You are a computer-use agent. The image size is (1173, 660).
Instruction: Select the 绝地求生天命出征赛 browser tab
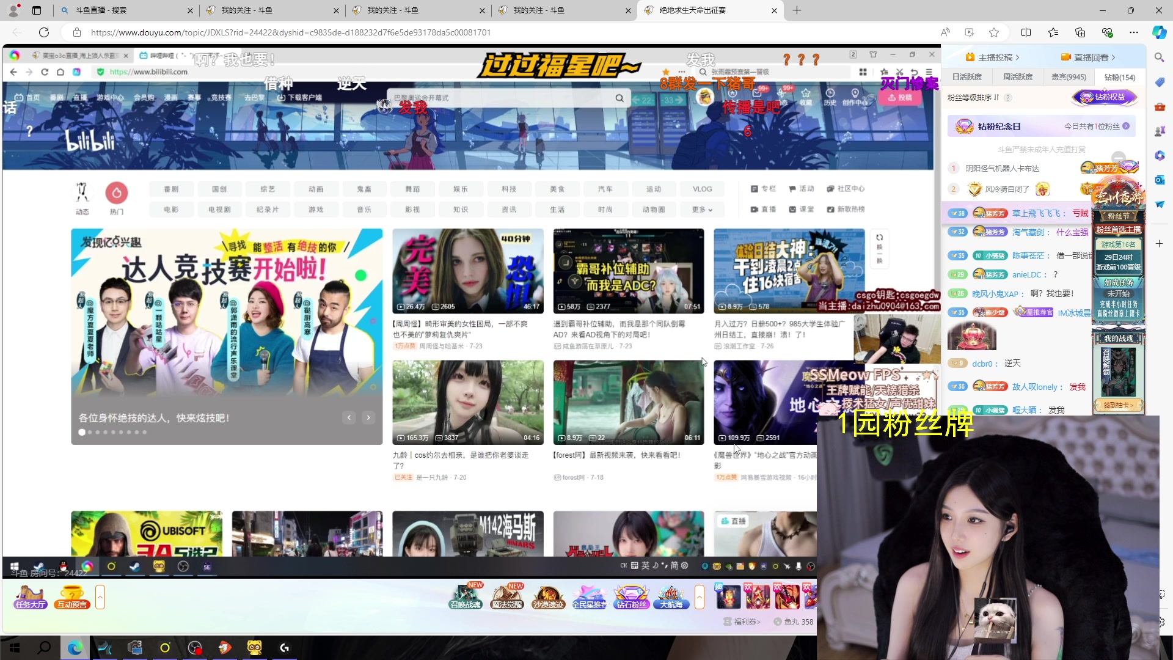click(x=711, y=10)
